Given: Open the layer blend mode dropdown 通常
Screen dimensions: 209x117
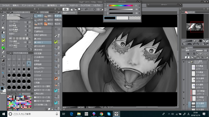Looking at the screenshot, I should pyautogui.click(x=189, y=51).
